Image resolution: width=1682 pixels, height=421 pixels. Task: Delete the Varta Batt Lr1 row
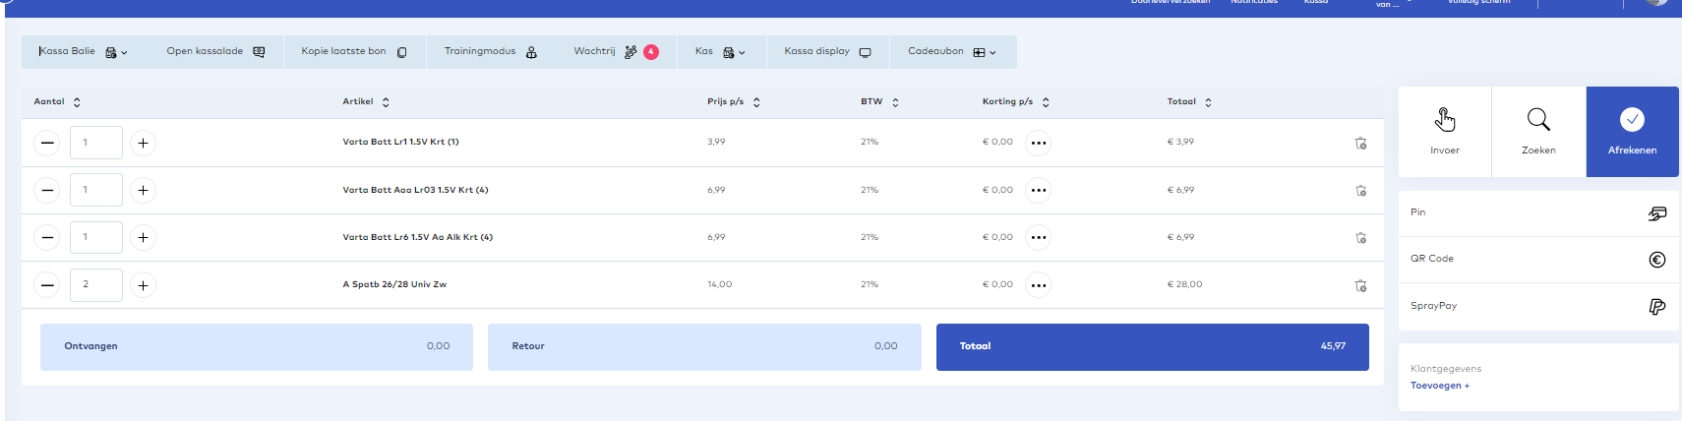click(1360, 143)
